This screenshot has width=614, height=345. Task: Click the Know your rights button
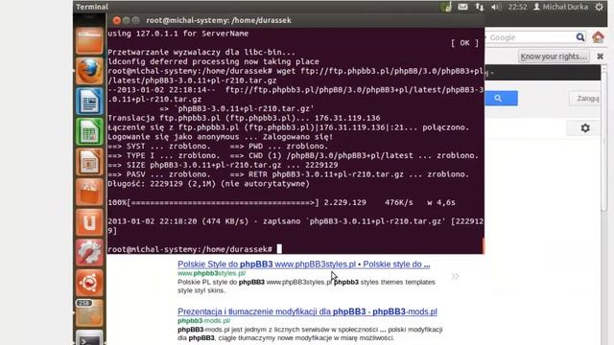554,57
